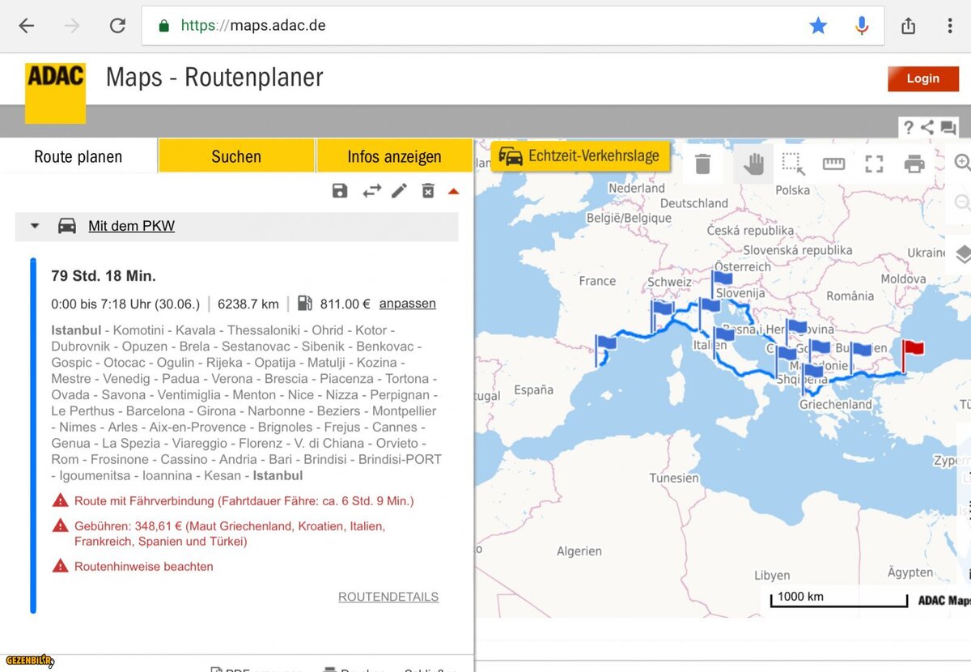Screen dimensions: 971x672
Task: Switch to the Suchen tab
Action: pyautogui.click(x=236, y=156)
